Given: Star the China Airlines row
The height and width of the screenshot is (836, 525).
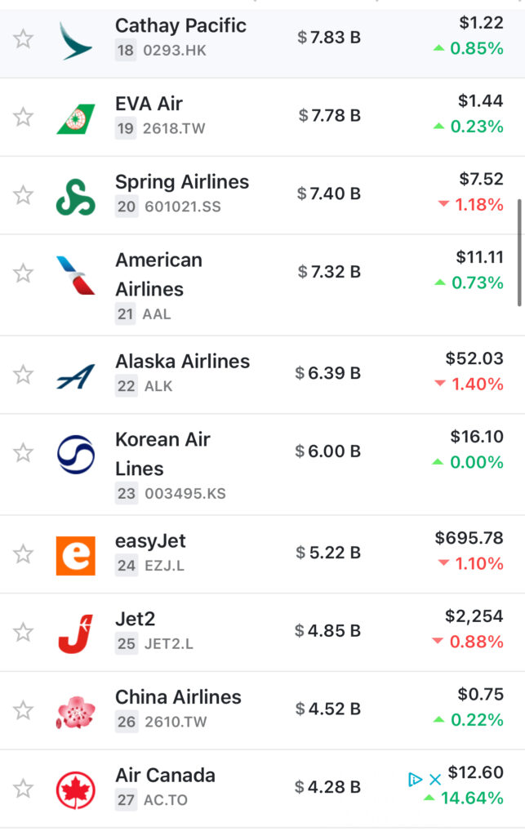Looking at the screenshot, I should tap(23, 710).
